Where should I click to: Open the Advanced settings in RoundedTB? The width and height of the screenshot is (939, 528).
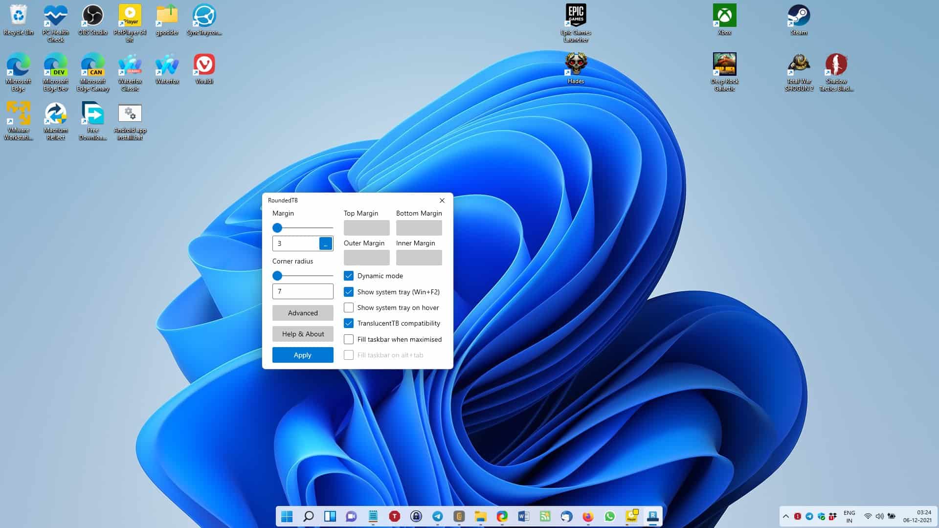pyautogui.click(x=303, y=313)
